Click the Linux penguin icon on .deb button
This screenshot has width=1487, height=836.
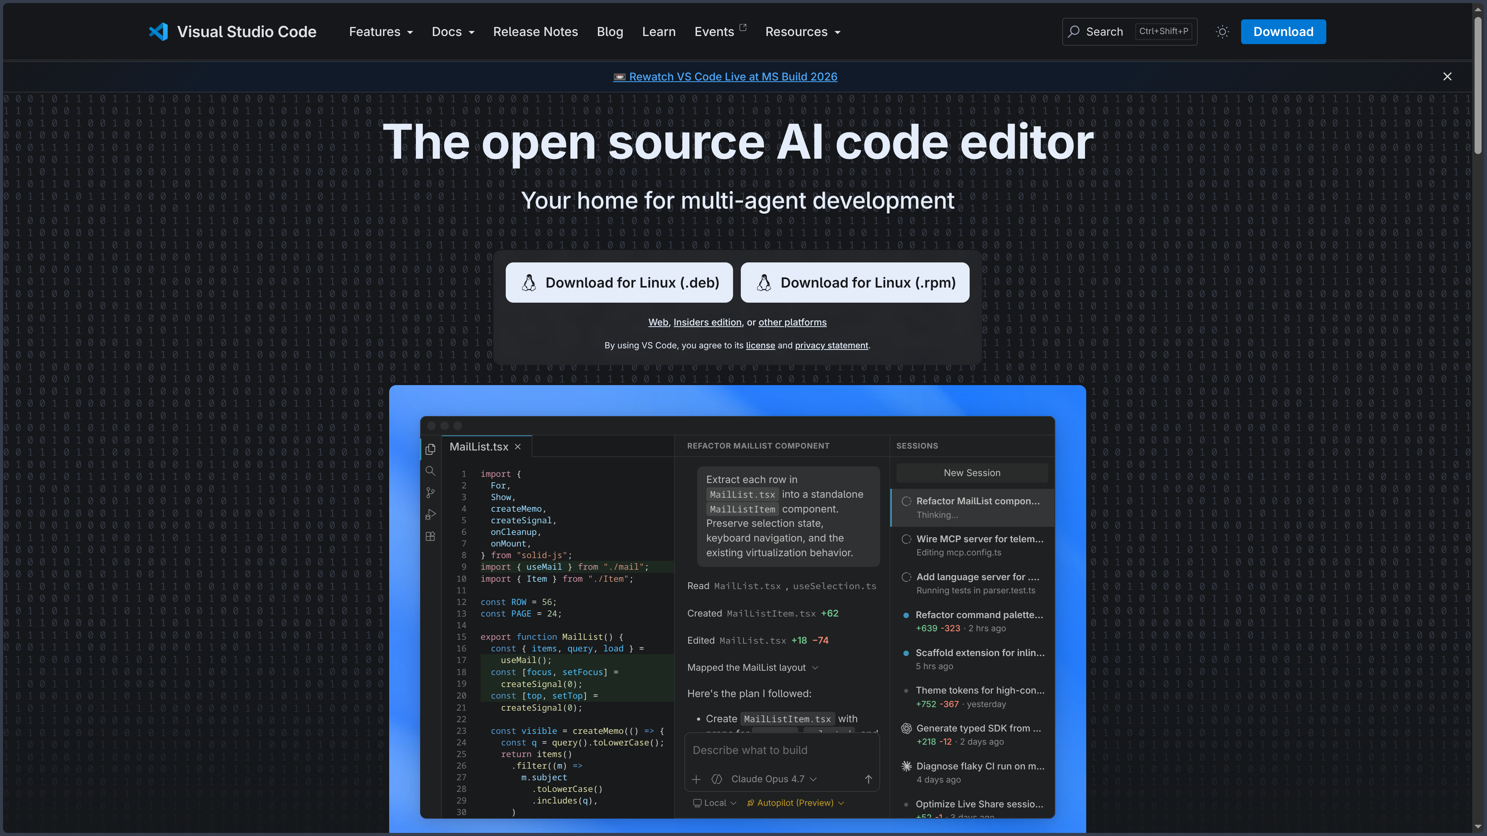tap(529, 283)
